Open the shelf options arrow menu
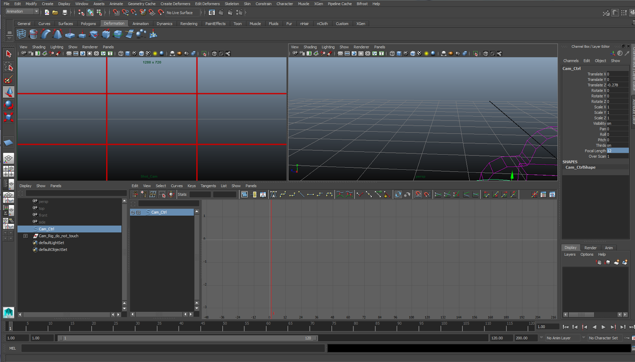 pyautogui.click(x=10, y=38)
